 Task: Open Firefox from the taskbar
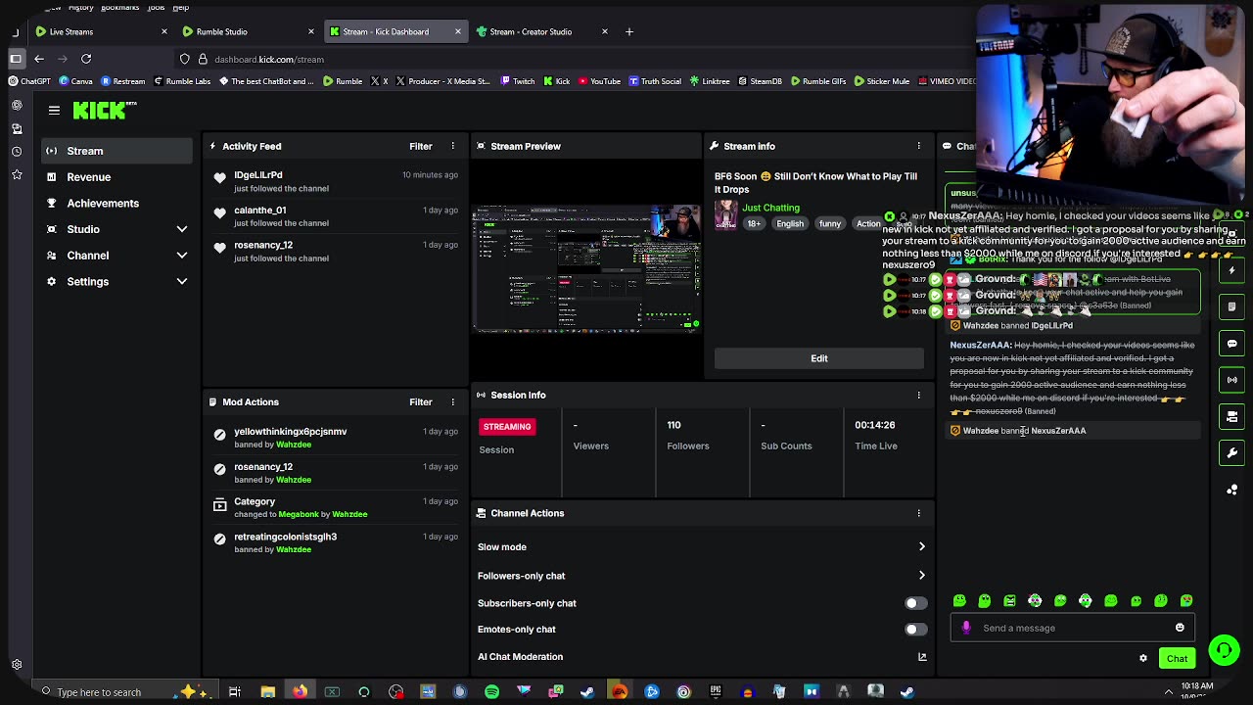tap(300, 692)
